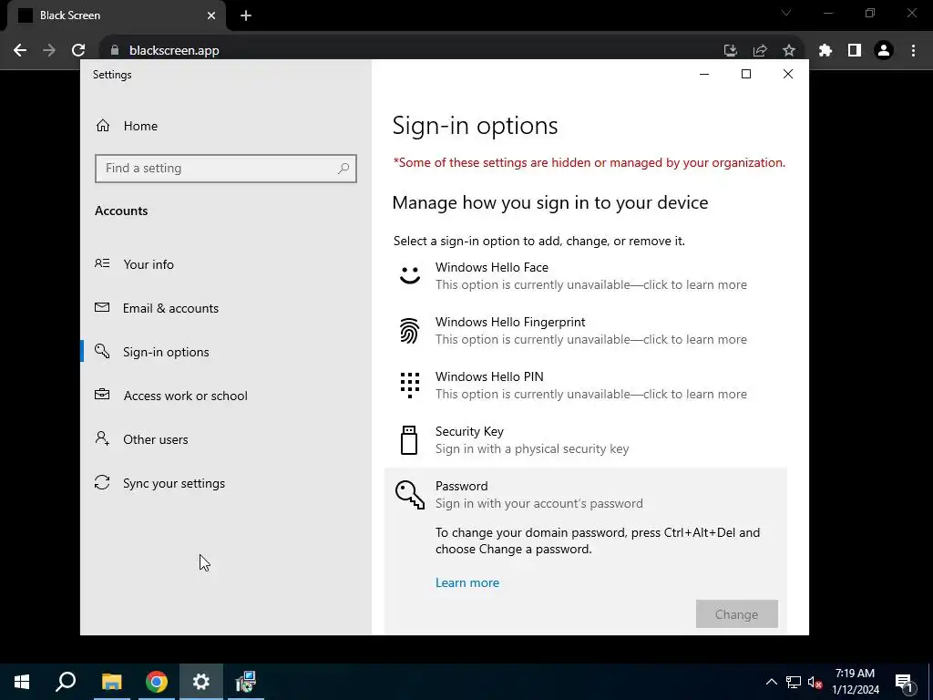The height and width of the screenshot is (700, 933).
Task: Click the Windows Hello Face smiley icon
Action: point(409,275)
